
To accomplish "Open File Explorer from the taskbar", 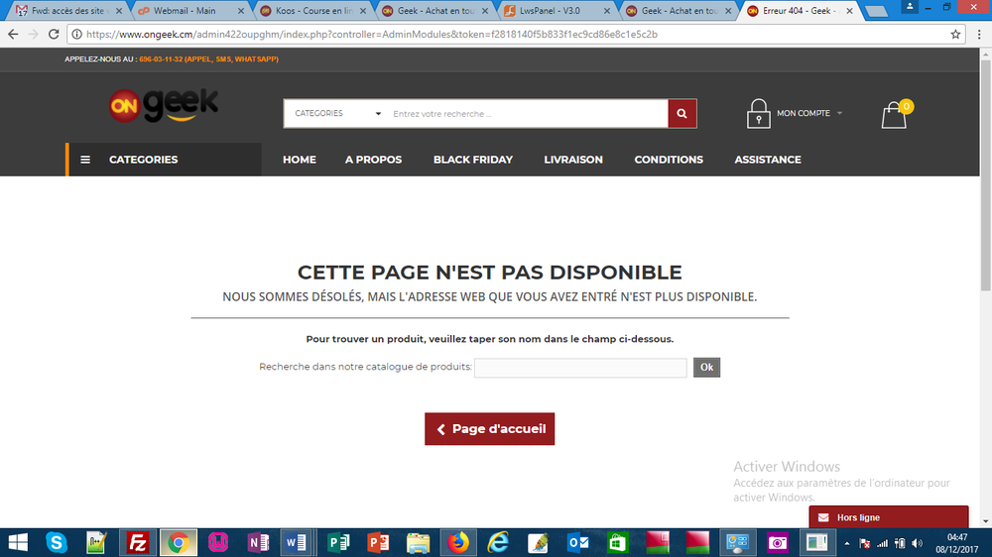I will coord(419,542).
